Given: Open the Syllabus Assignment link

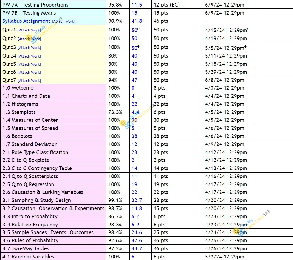Looking at the screenshot, I should point(26,21).
